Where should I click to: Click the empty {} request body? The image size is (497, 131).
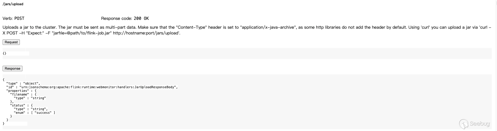click(4, 53)
